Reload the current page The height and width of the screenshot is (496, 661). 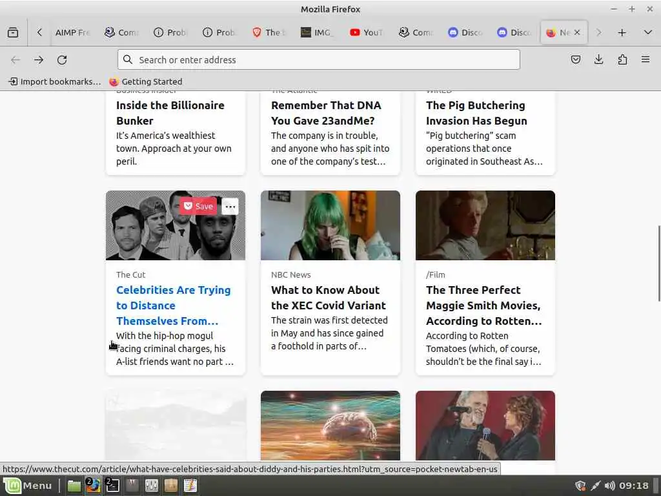(x=62, y=60)
